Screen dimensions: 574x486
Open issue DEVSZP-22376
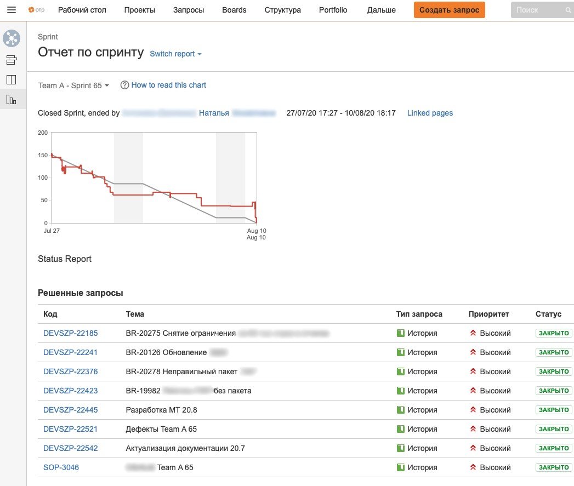70,371
